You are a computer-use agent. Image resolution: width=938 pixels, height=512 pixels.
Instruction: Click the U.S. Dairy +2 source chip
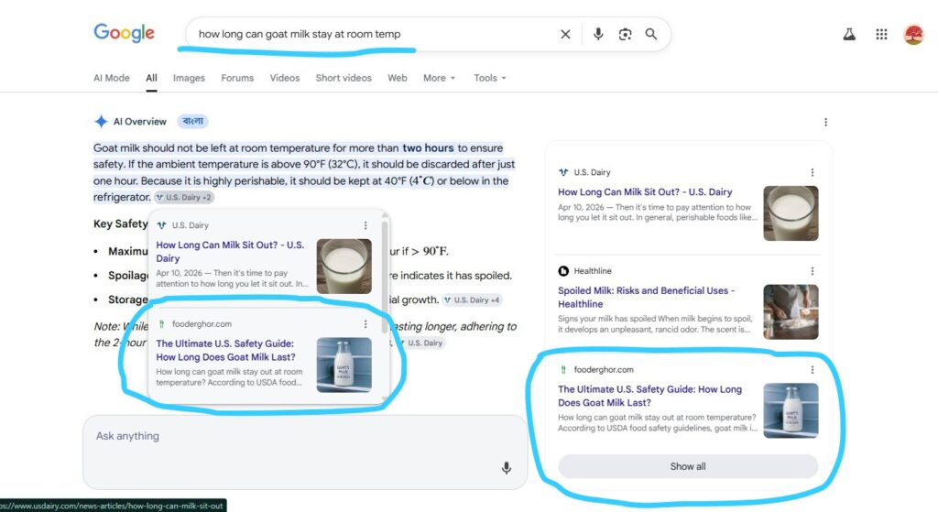tap(183, 198)
